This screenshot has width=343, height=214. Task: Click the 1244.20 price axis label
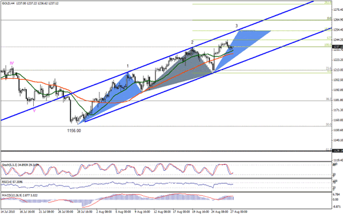click(338, 40)
